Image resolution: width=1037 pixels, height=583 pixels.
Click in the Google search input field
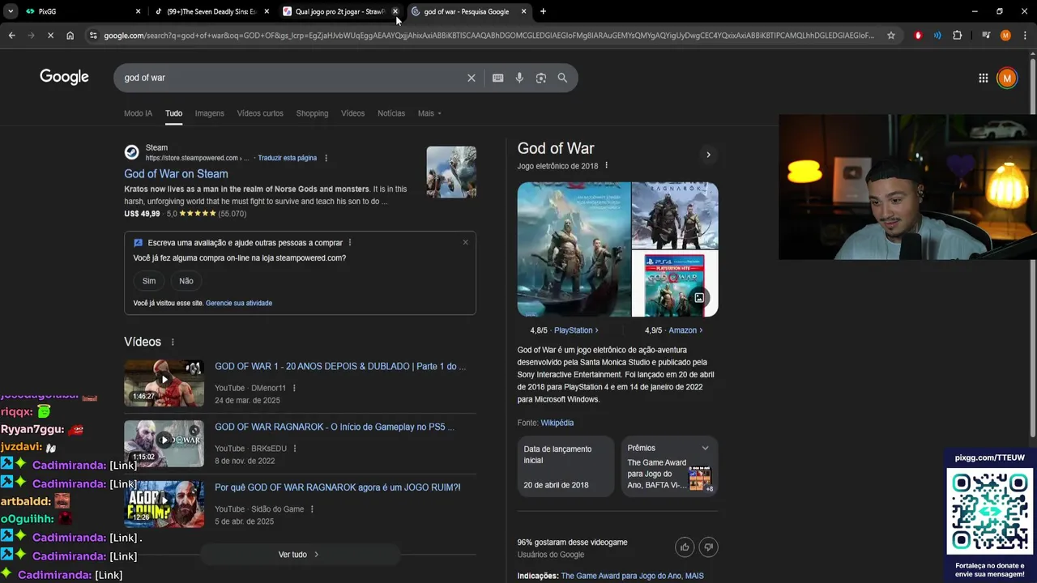(x=292, y=78)
